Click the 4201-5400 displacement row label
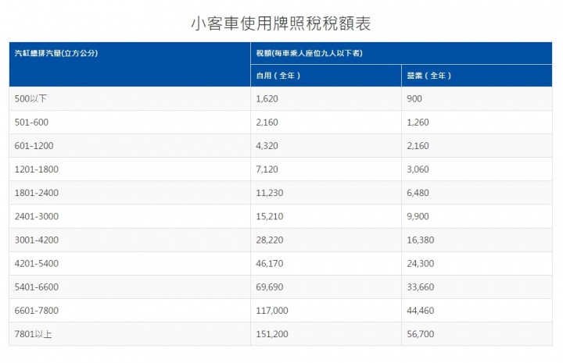The width and height of the screenshot is (563, 363). (x=37, y=264)
